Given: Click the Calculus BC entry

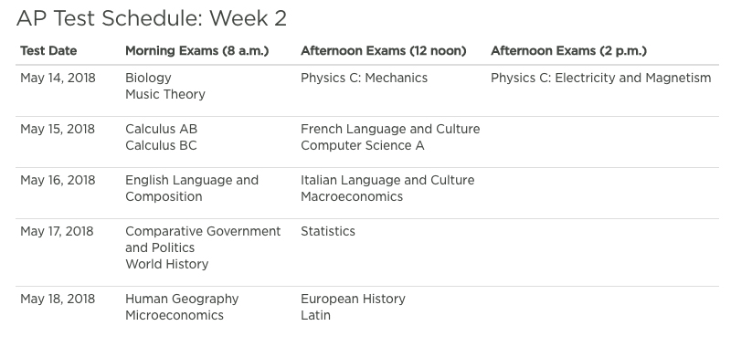Looking at the screenshot, I should point(161,146).
